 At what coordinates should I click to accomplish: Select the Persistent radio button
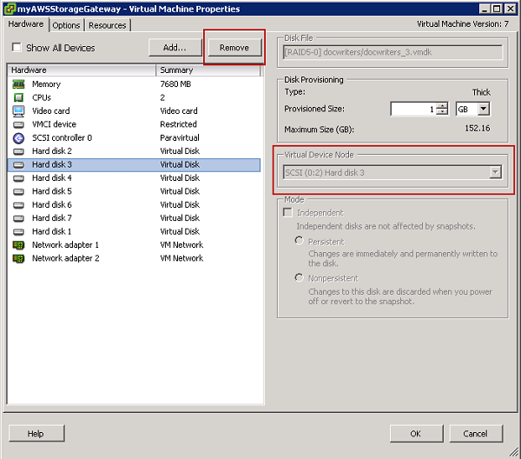[300, 241]
